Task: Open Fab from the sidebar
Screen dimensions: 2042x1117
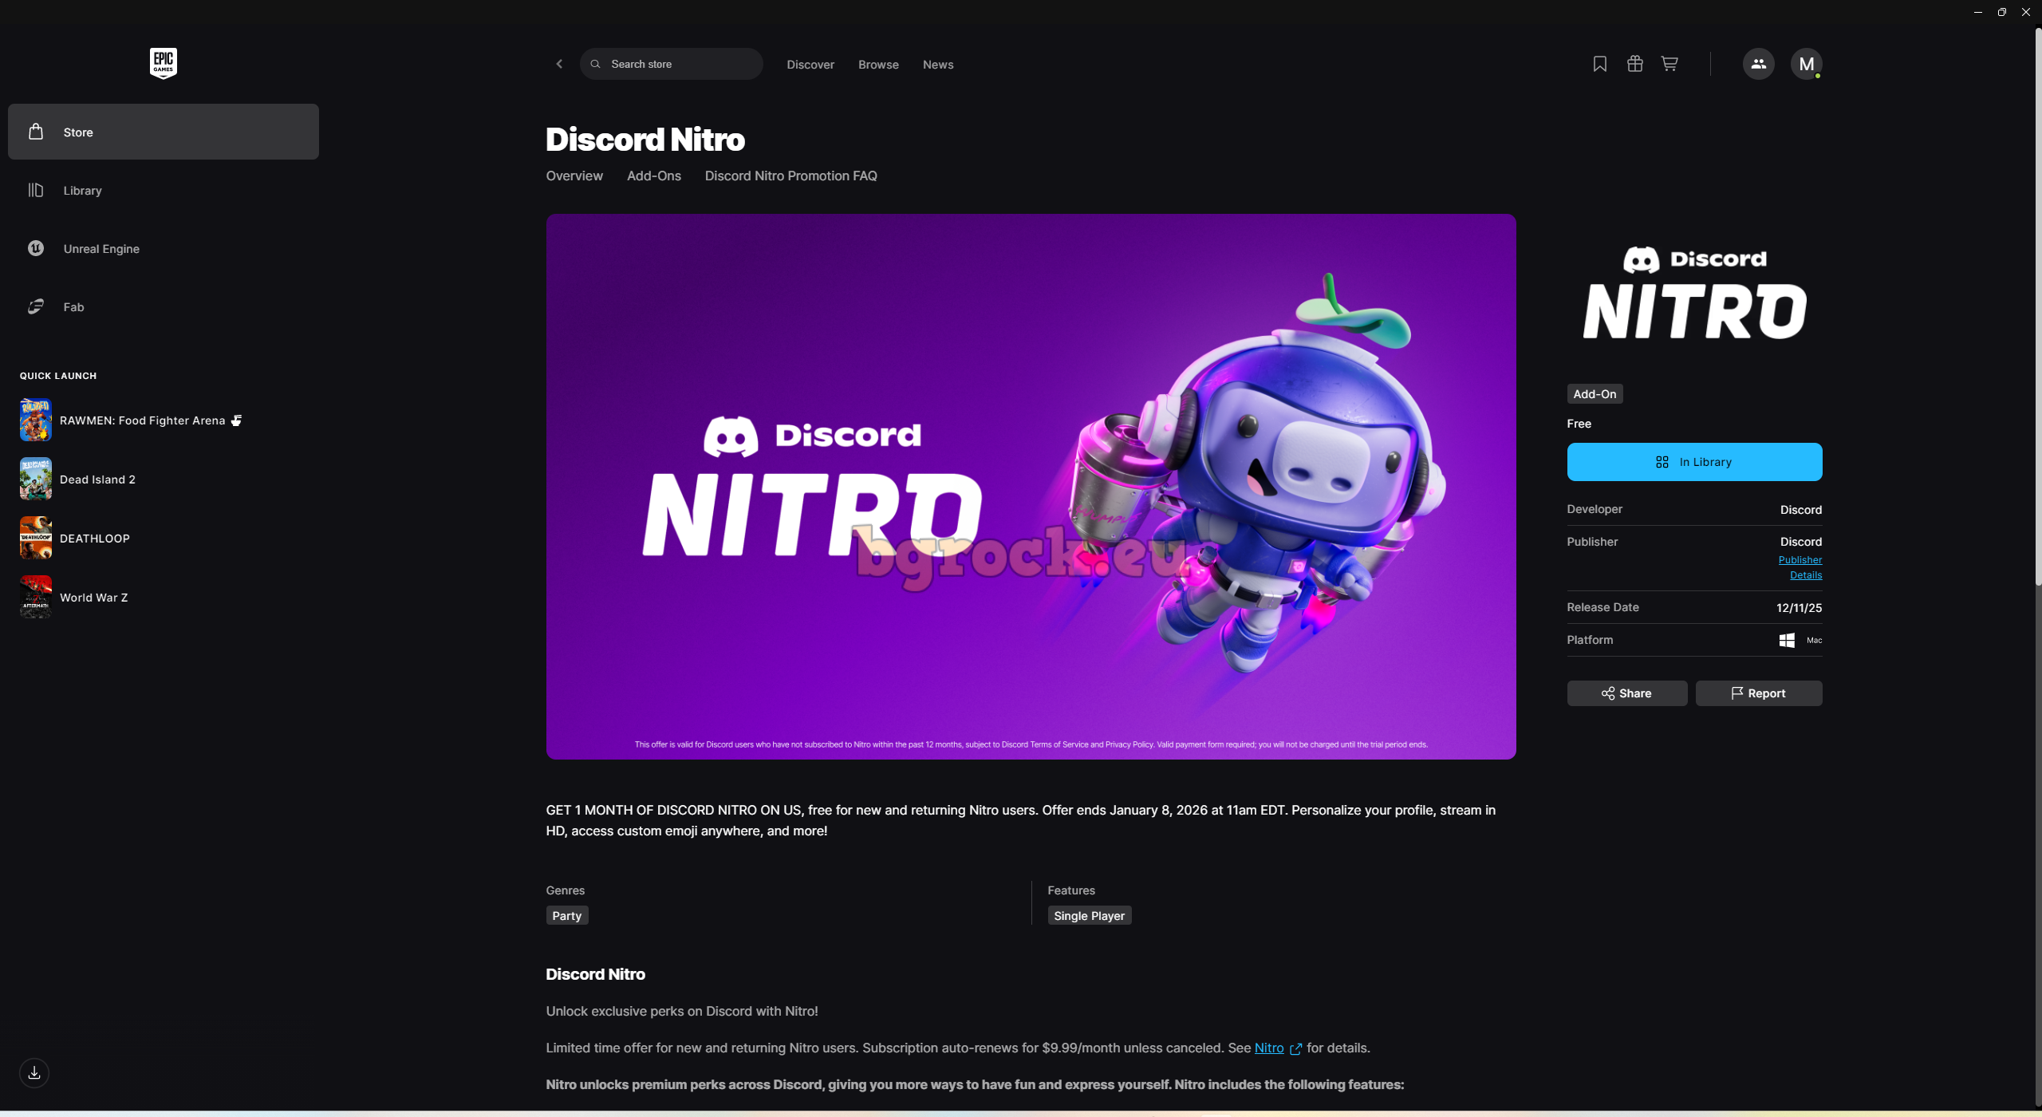Action: click(73, 307)
